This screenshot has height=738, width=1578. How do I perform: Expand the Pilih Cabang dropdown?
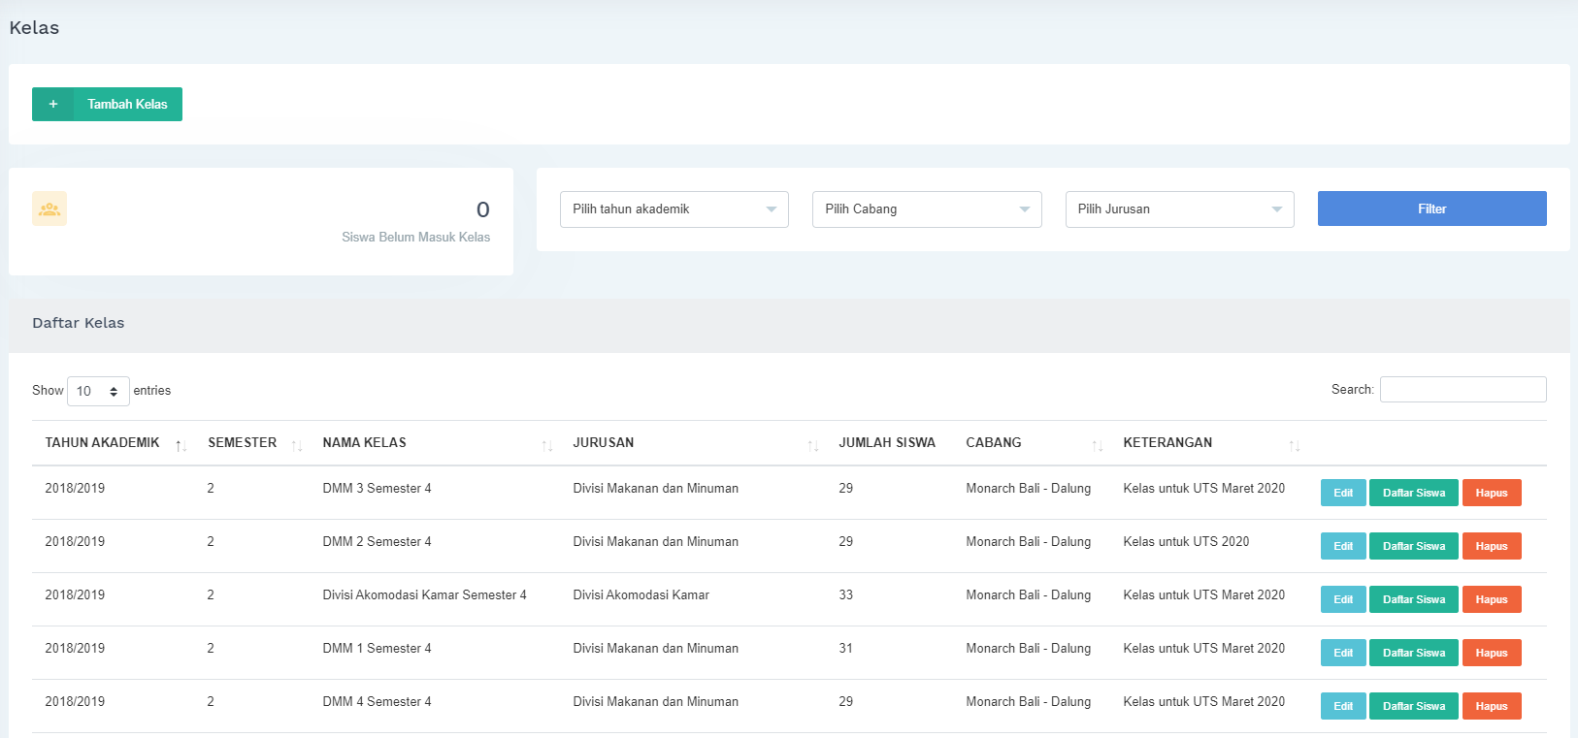[926, 209]
